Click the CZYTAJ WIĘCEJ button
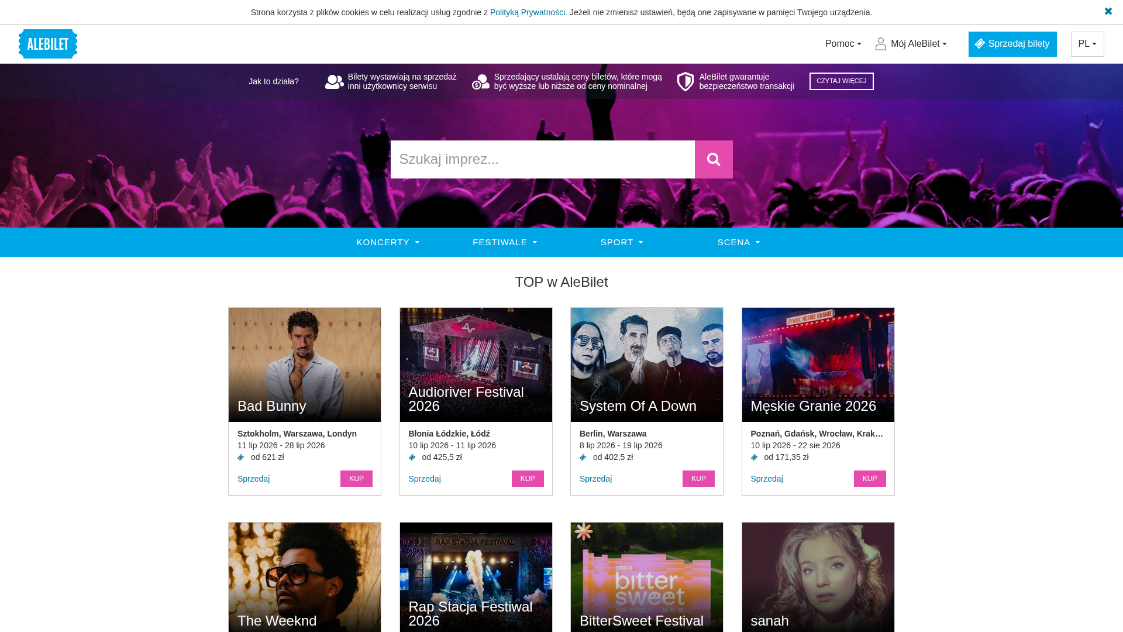1123x632 pixels. [841, 81]
